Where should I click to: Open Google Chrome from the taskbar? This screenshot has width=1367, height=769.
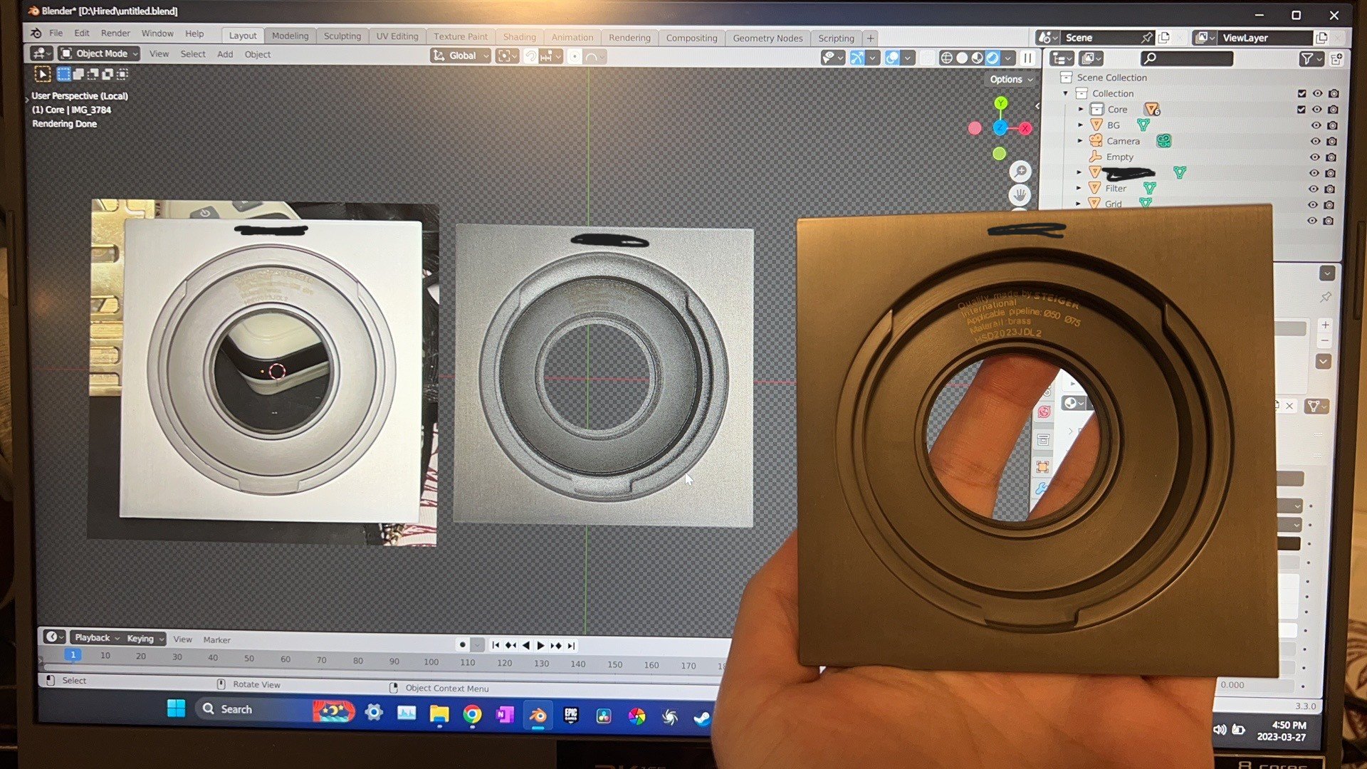click(472, 714)
